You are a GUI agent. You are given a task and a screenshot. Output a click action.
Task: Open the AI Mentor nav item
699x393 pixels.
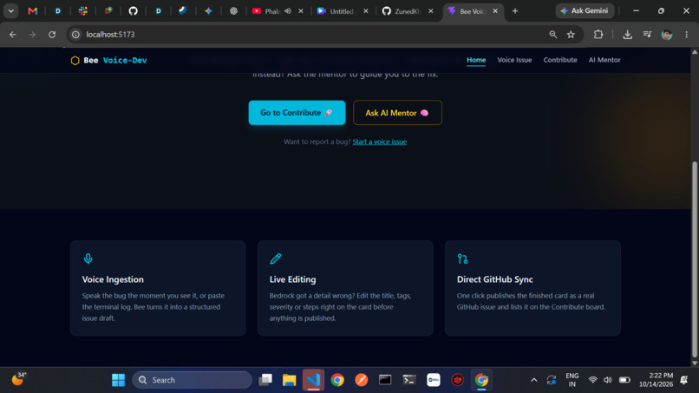[x=604, y=60]
